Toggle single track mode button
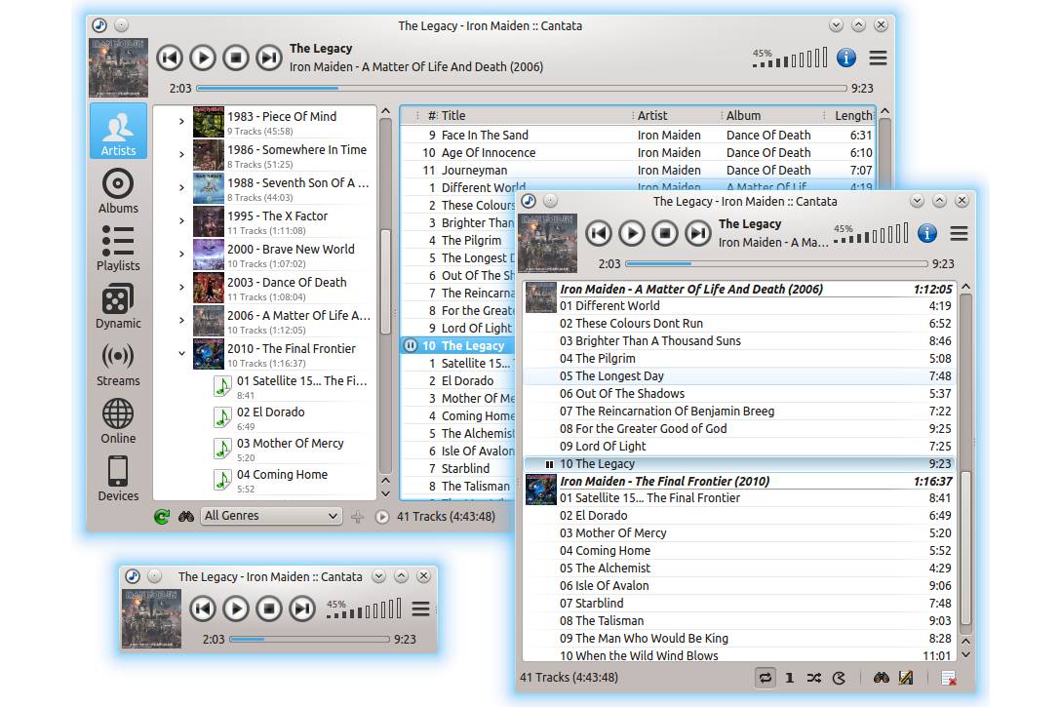 point(789,678)
